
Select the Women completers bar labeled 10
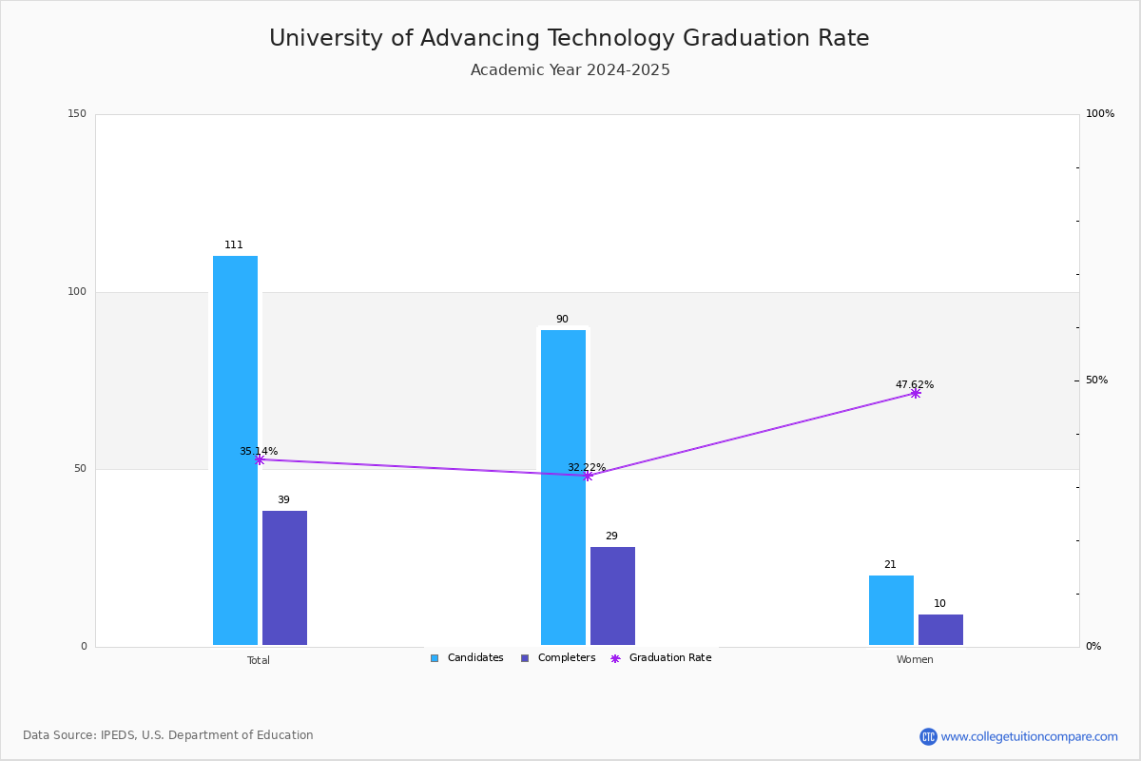[x=940, y=630]
